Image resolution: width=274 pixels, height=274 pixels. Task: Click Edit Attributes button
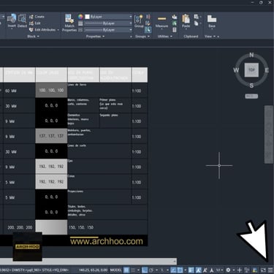[x=42, y=30]
